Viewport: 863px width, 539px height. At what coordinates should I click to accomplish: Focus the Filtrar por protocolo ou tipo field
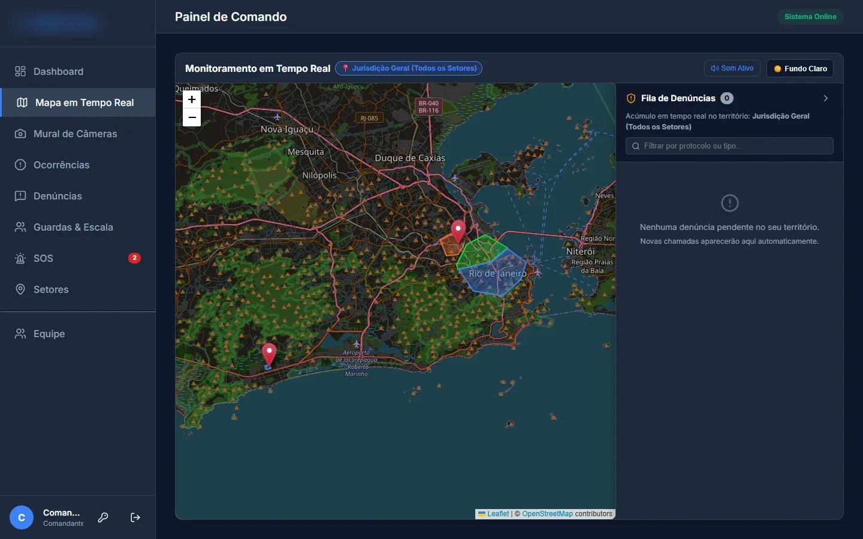729,146
